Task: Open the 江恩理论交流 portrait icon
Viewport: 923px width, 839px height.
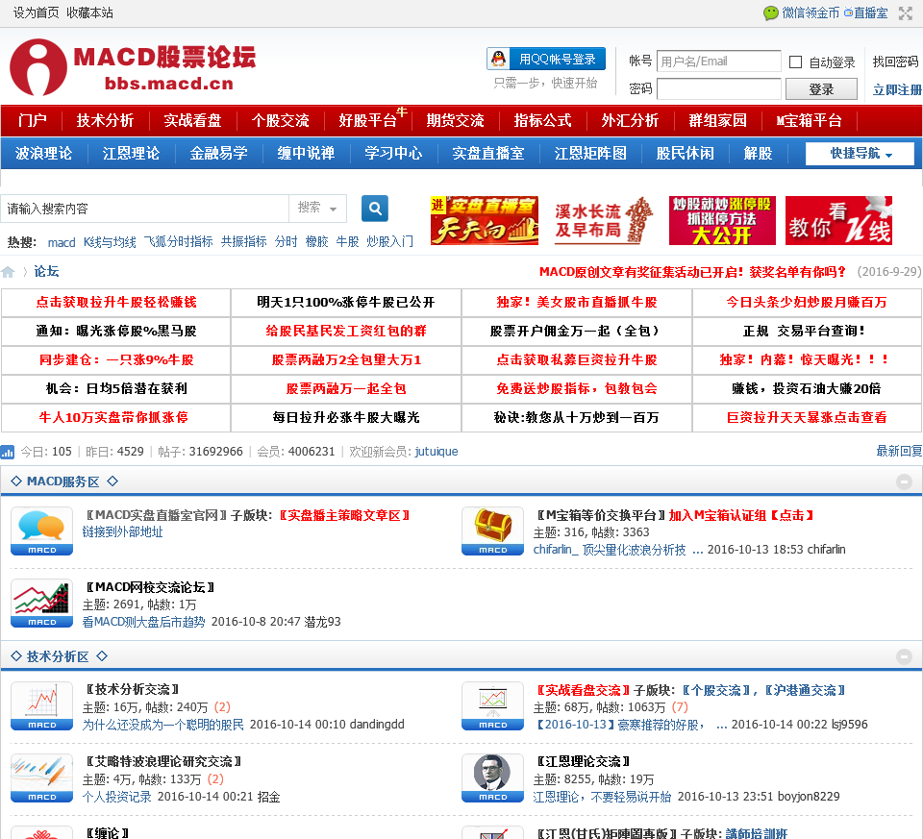Action: pos(492,777)
